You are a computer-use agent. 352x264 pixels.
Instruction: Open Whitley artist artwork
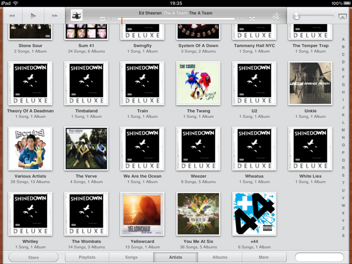[30, 214]
